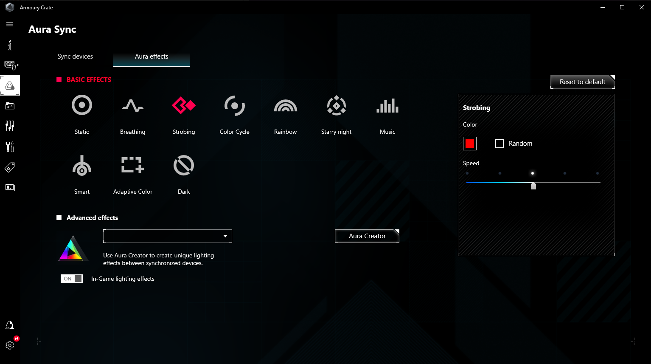This screenshot has width=651, height=364.
Task: Enable Random color for Strobing
Action: click(499, 144)
